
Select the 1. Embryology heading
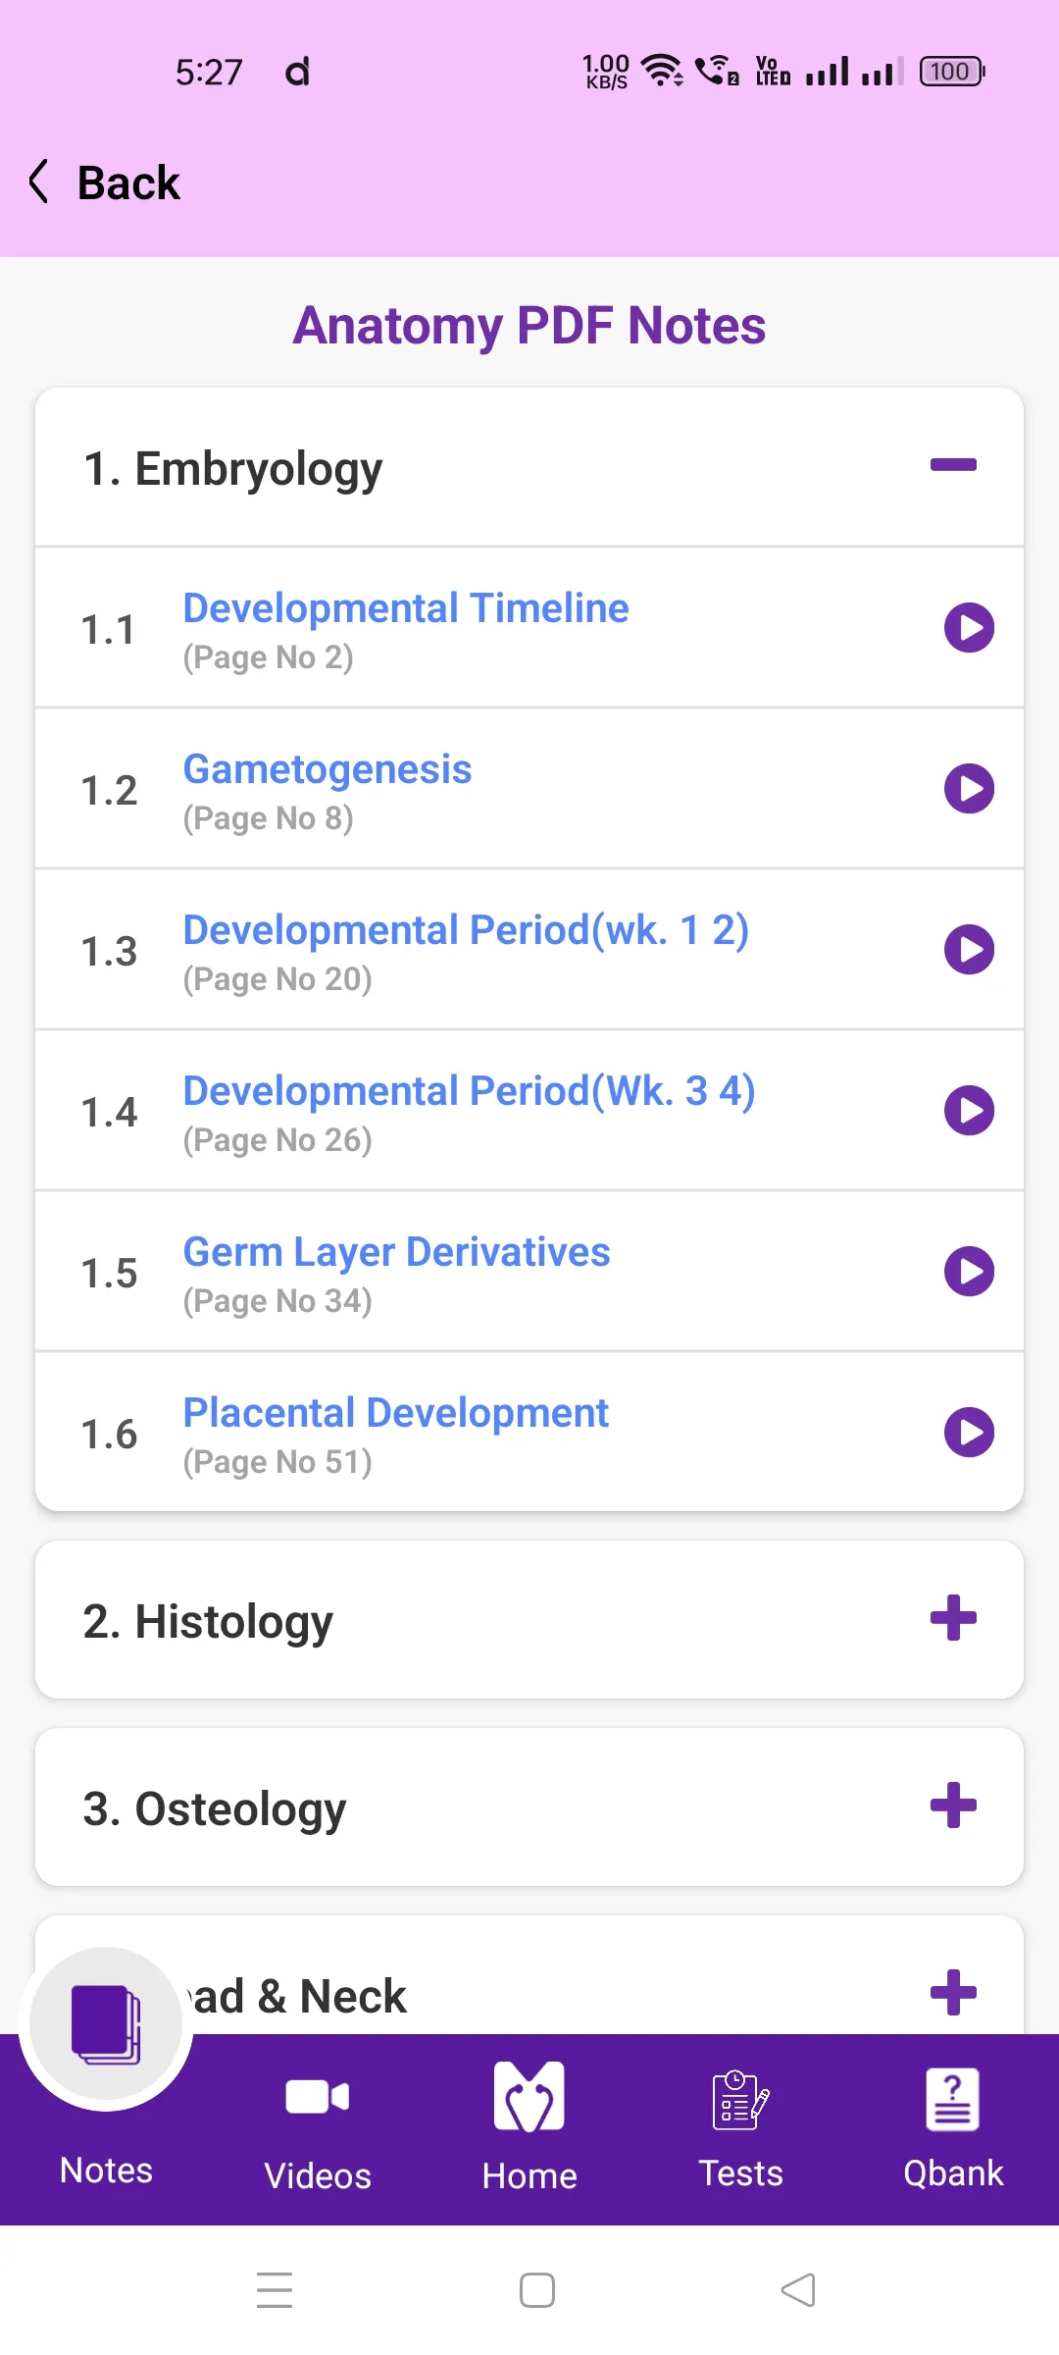[x=233, y=470]
